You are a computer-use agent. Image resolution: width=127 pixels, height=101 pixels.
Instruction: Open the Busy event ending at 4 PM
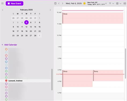108,75
